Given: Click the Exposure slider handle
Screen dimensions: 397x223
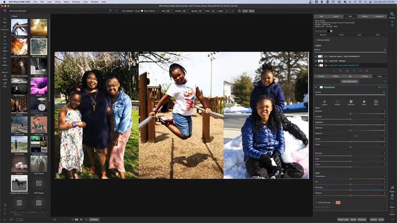Looking at the screenshot, I should pos(350,114).
